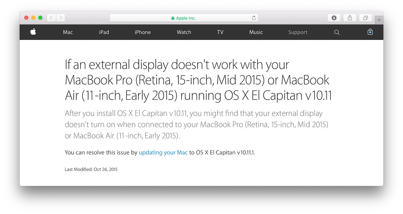Go forward with Safari's forward arrow
The height and width of the screenshot is (214, 403).
tap(60, 18)
